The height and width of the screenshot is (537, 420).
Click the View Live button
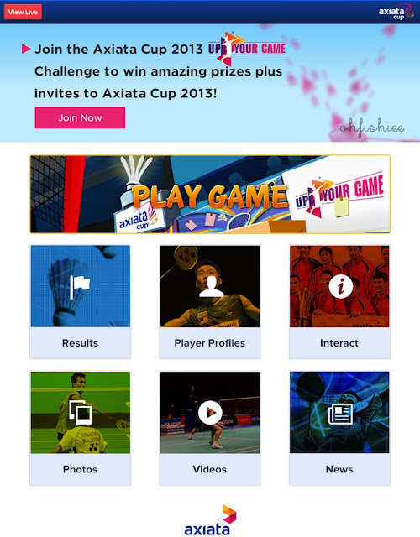pyautogui.click(x=23, y=12)
